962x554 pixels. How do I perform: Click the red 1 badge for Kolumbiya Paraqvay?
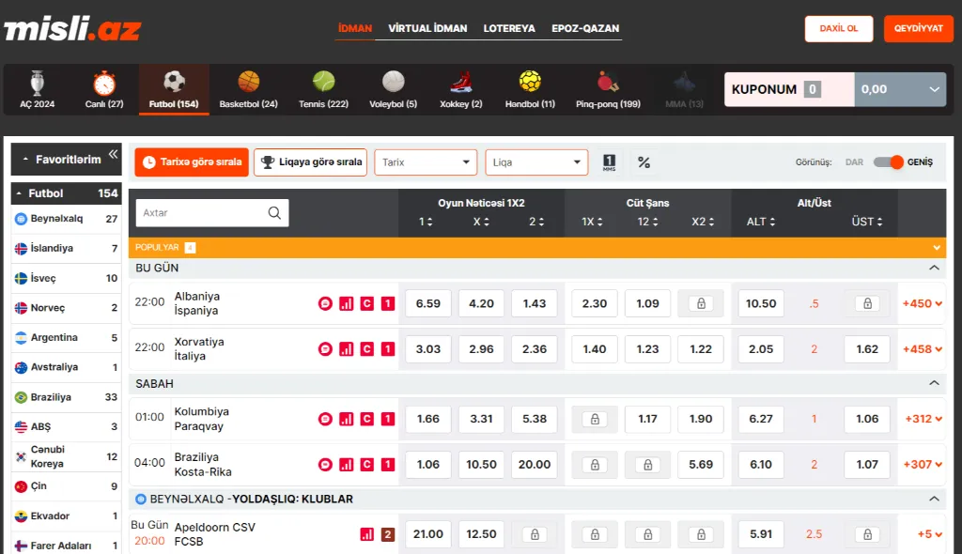point(388,419)
